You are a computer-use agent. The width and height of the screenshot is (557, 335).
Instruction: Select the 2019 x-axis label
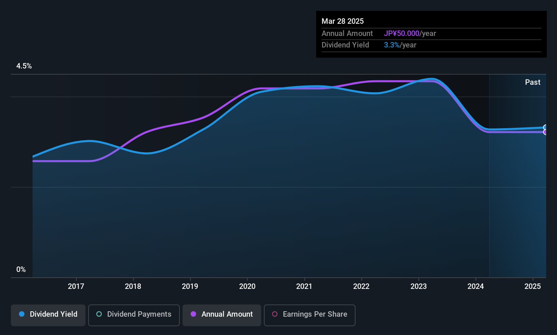190,287
